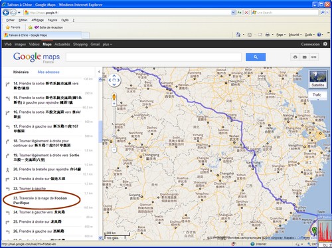Click the directions list scroll up arrow
332x248 pixels.
point(100,79)
